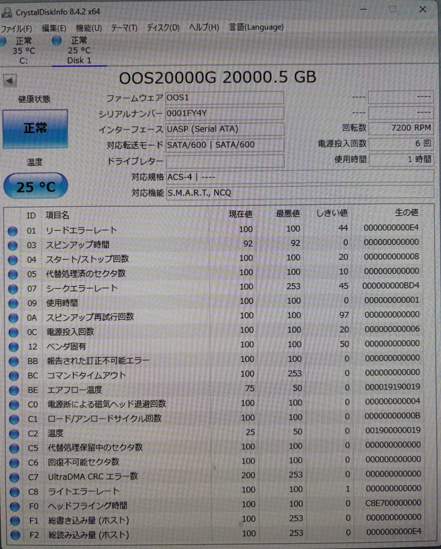Click raw value C8E700000000
This screenshot has height=549, width=441.
pyautogui.click(x=393, y=503)
